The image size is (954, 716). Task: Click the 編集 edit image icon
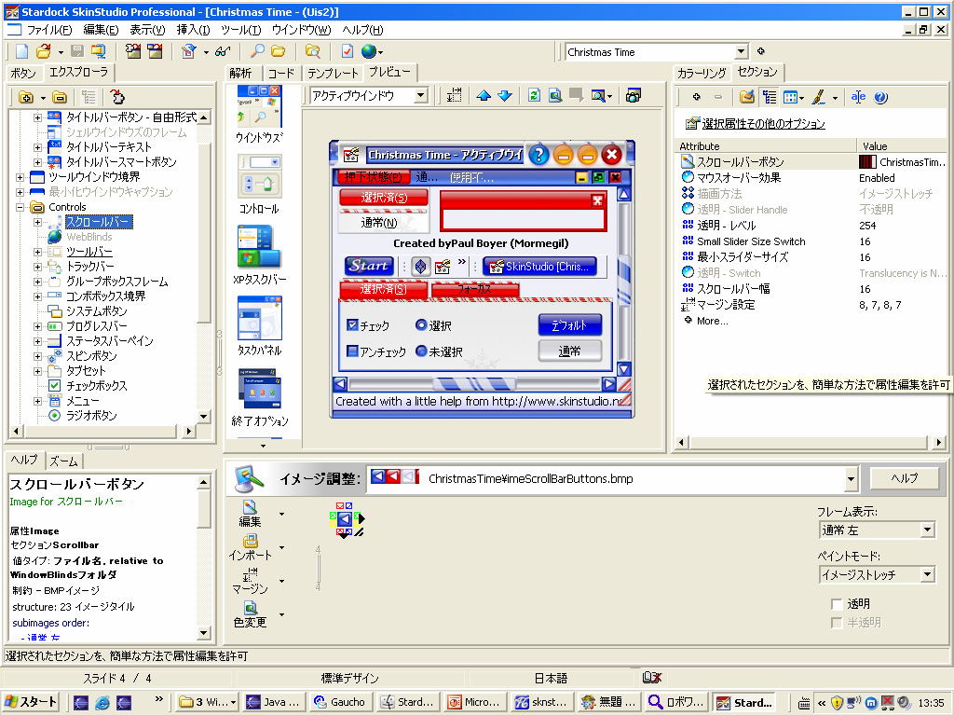point(250,514)
